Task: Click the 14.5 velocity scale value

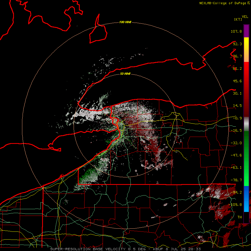Action: point(237,106)
